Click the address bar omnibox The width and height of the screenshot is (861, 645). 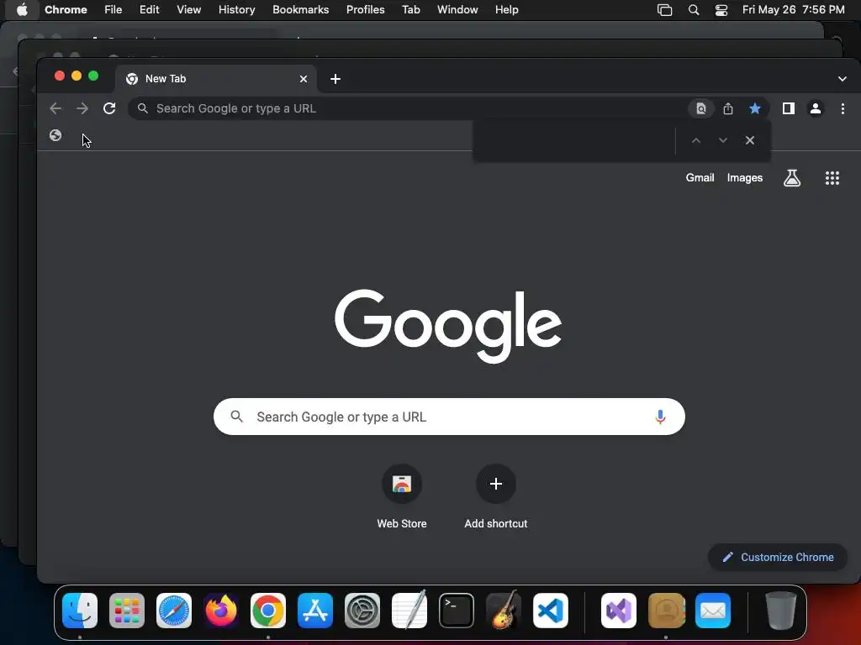[x=406, y=108]
